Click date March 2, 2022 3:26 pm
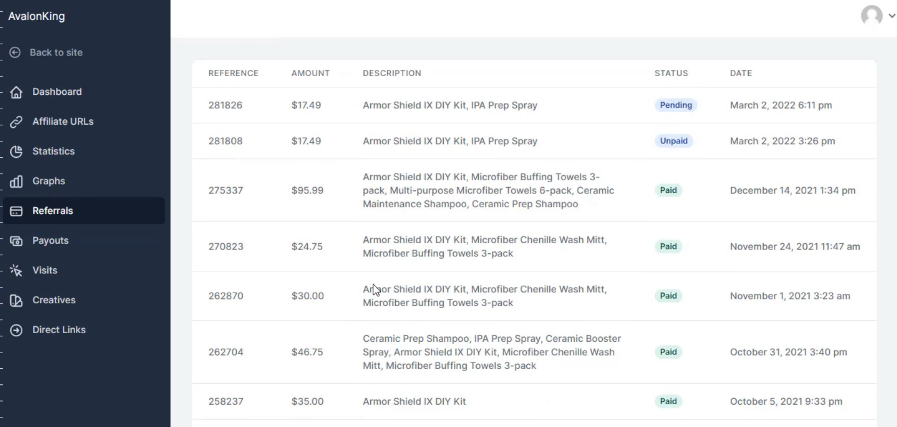Screen dimensions: 897x427 click(x=782, y=141)
